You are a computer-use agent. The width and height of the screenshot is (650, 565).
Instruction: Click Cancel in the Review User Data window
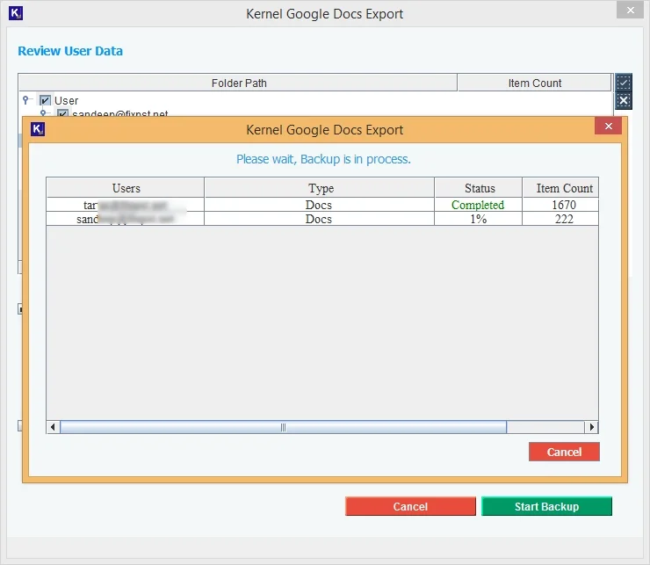pos(410,506)
